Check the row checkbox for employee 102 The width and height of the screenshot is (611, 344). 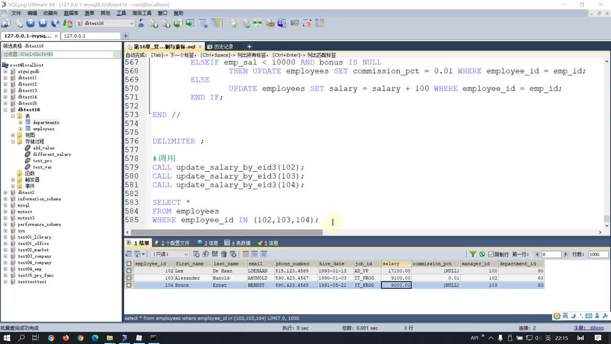coord(129,271)
